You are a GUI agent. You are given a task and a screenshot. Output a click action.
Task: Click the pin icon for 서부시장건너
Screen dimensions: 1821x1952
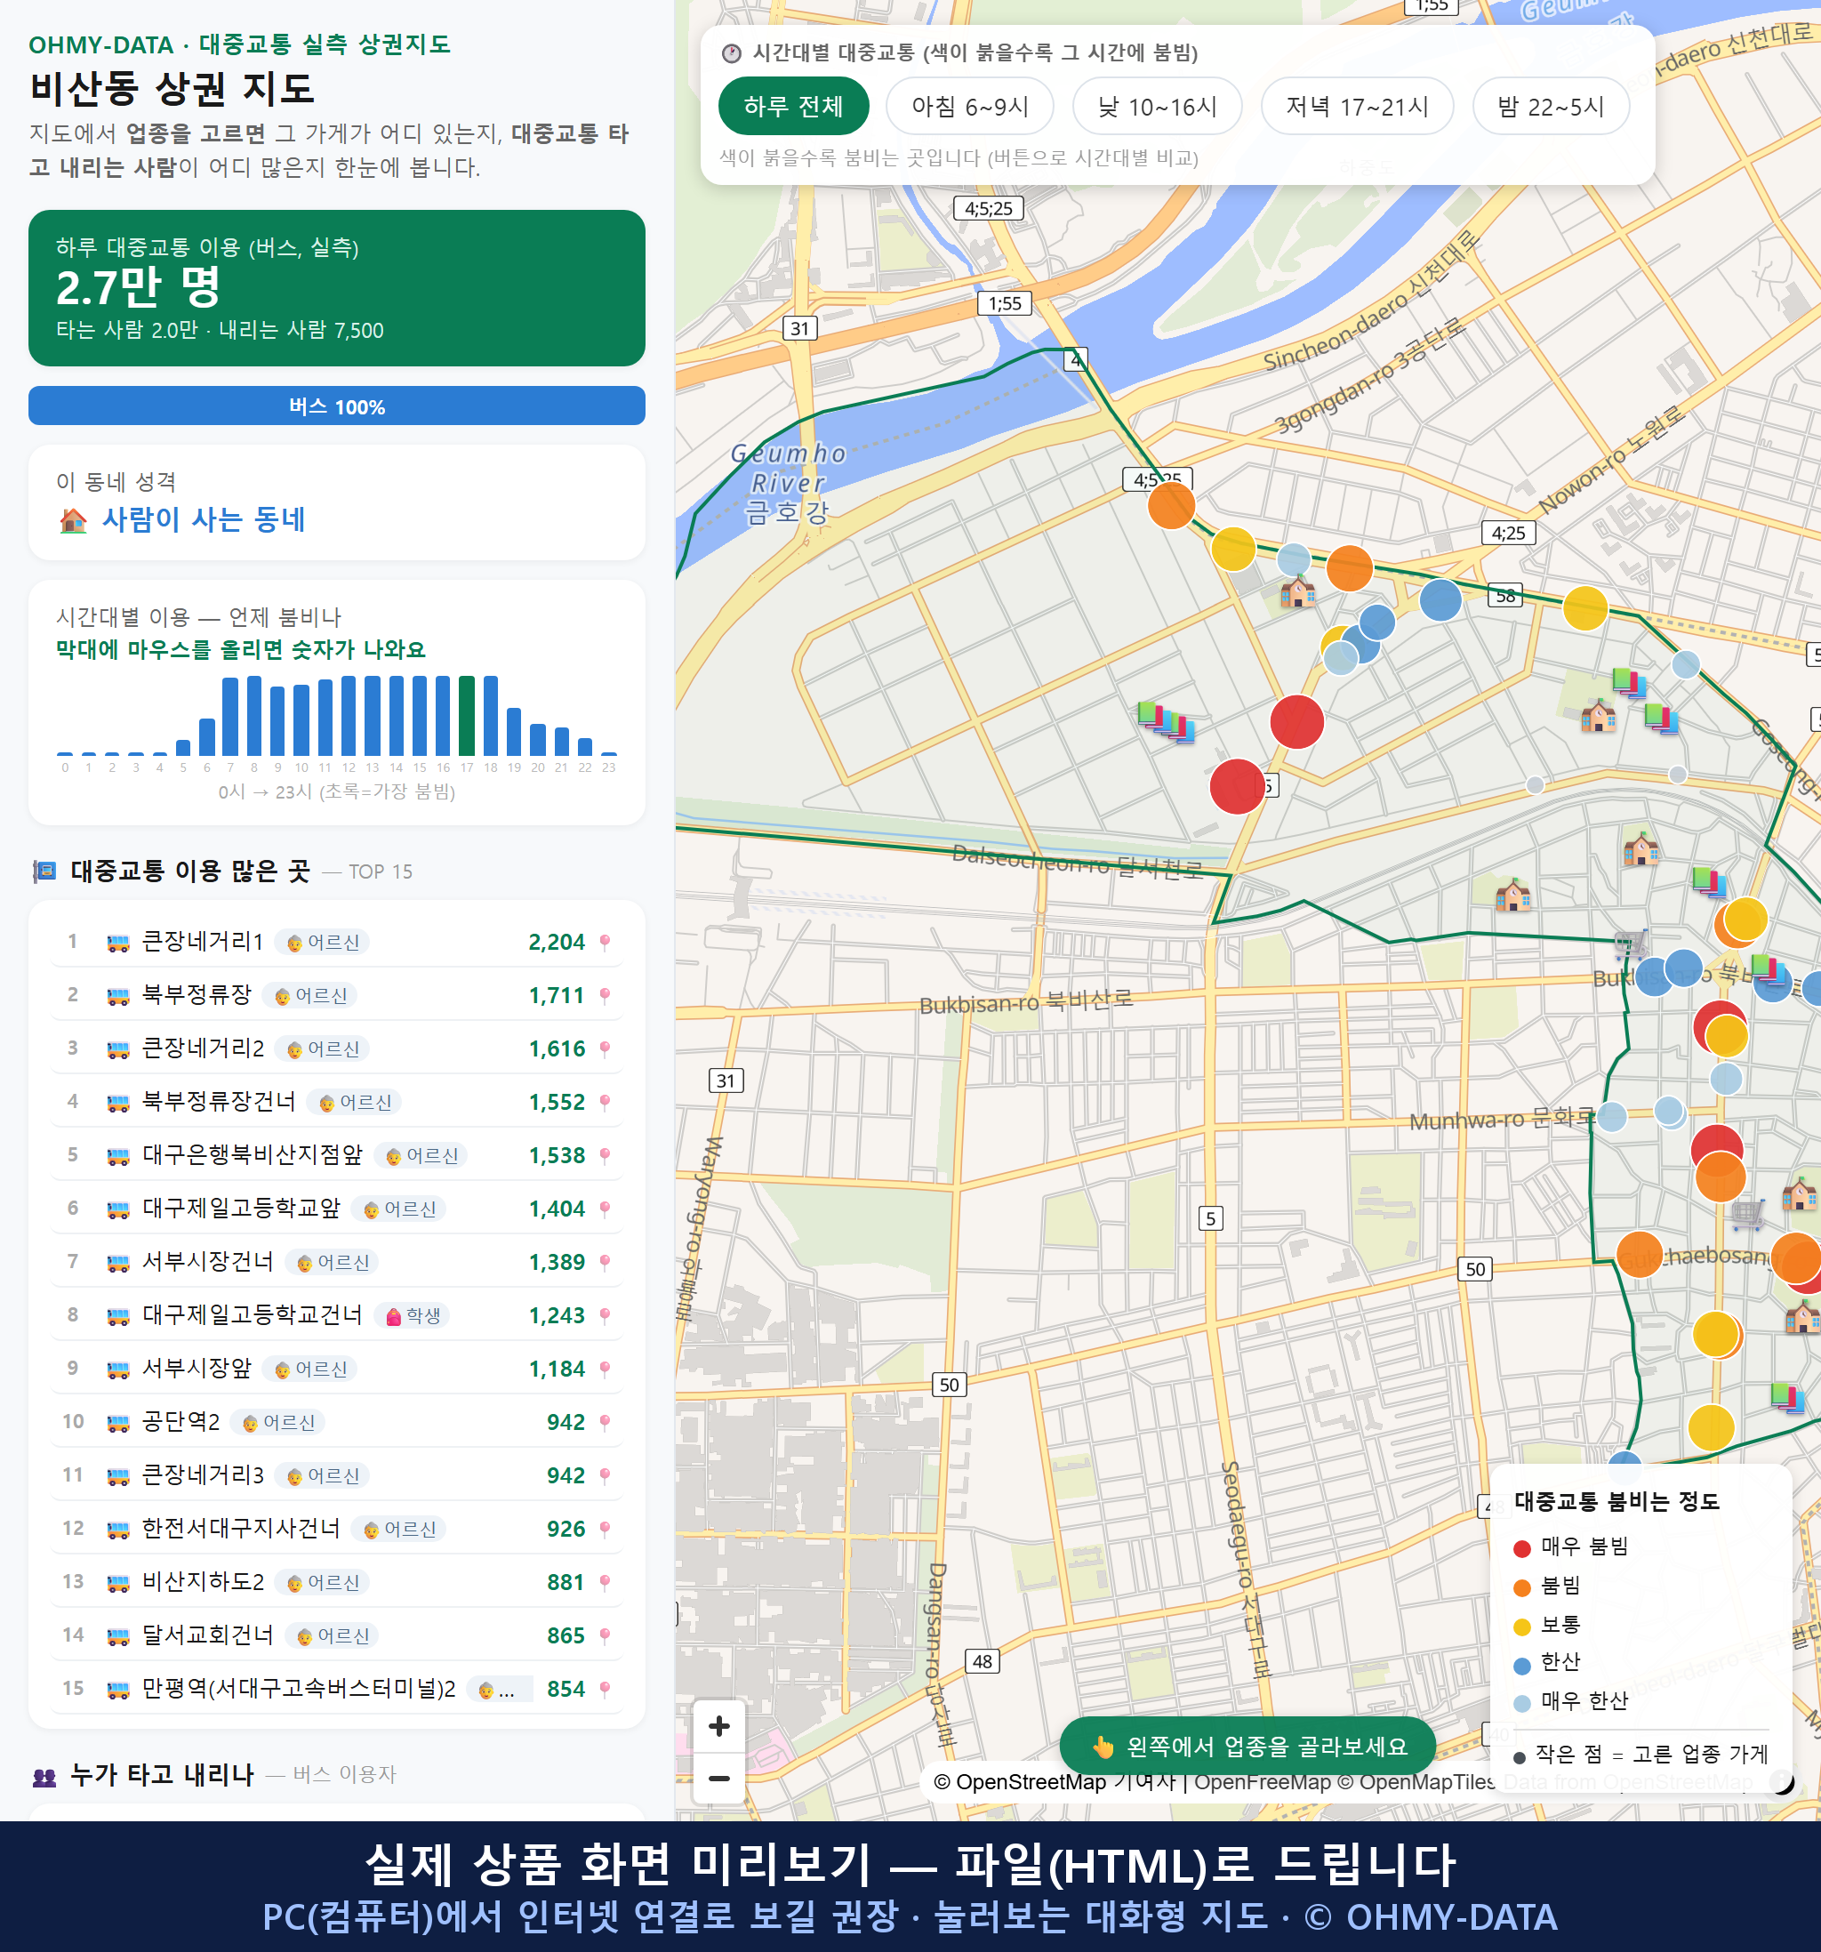point(605,1262)
